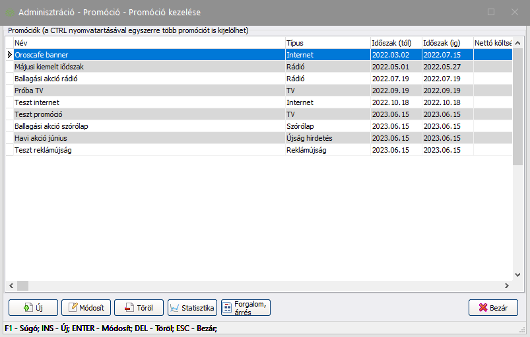This screenshot has height=337, width=530.
Task: Click the application icon in title bar
Action: [10, 12]
